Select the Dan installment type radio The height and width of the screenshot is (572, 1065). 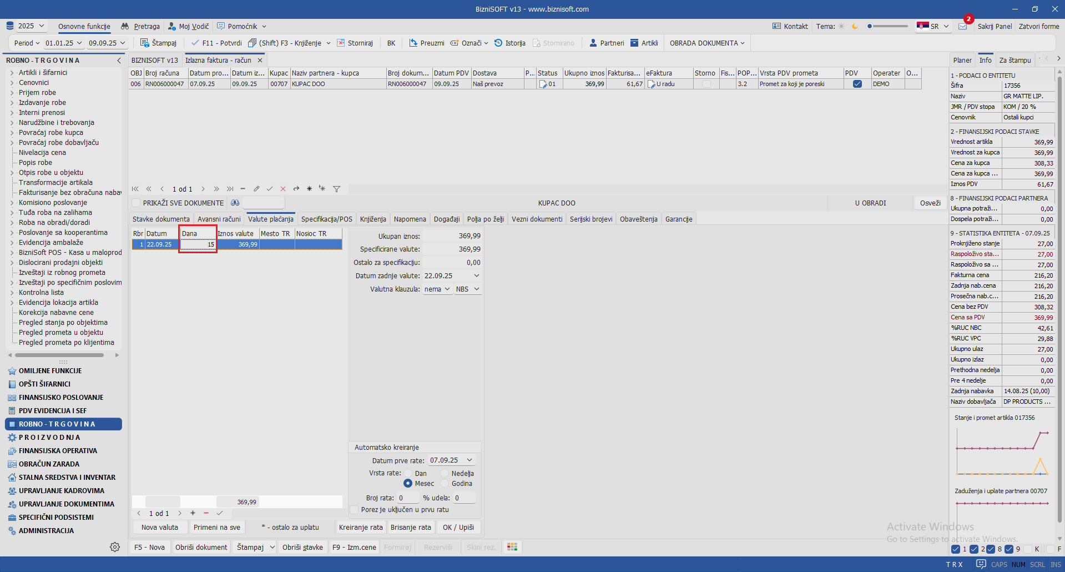[x=408, y=474]
